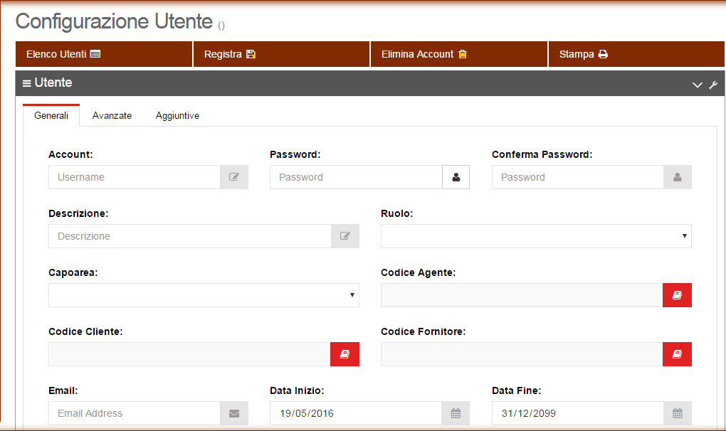This screenshot has height=431, width=726.
Task: Click the envelope icon beside Email Address
Action: [233, 413]
